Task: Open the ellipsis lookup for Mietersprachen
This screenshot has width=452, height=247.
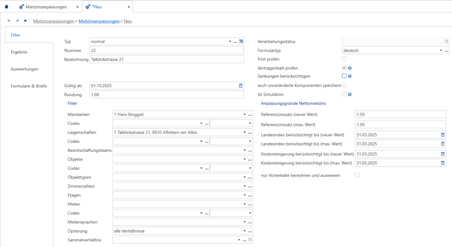Action: tap(250, 222)
